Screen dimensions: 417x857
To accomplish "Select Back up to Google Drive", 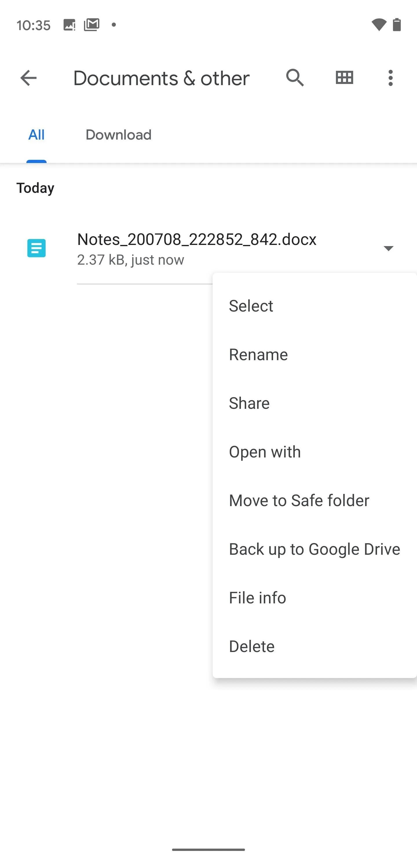I will tap(314, 549).
